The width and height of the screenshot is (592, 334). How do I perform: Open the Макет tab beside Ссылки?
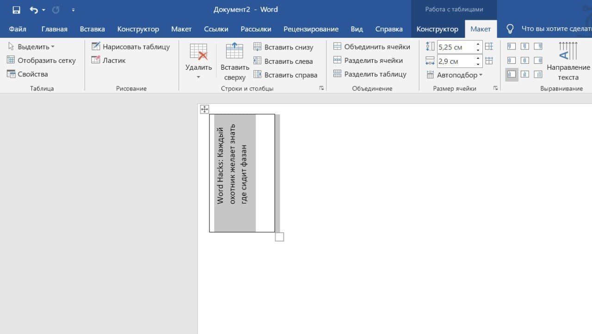click(x=181, y=29)
